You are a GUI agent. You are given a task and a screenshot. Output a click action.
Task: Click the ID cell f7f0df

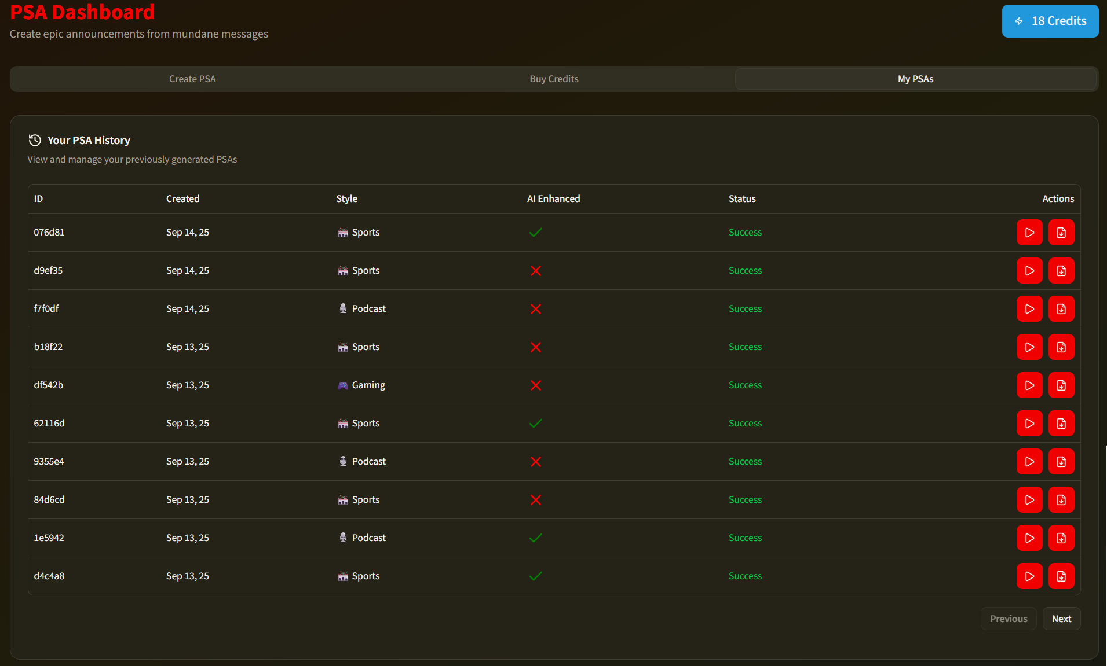click(46, 308)
